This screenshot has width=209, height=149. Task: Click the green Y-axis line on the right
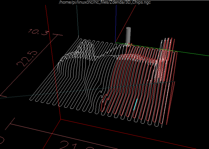(x=193, y=53)
